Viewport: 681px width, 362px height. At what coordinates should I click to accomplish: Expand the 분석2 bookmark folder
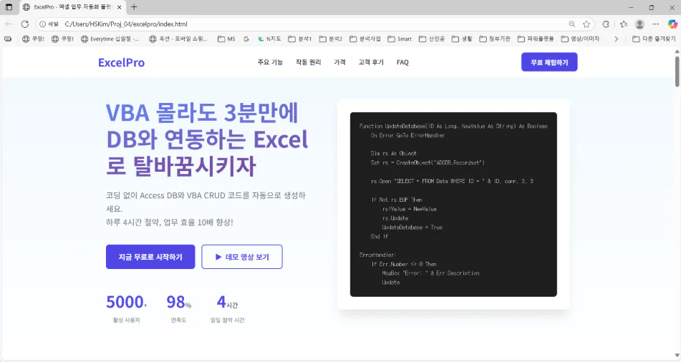[x=331, y=39]
